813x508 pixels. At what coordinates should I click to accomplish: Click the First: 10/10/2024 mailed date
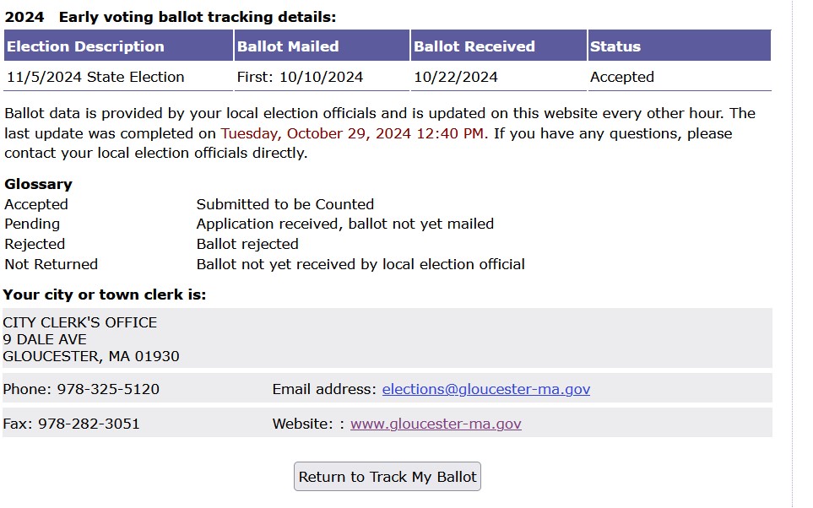point(300,77)
